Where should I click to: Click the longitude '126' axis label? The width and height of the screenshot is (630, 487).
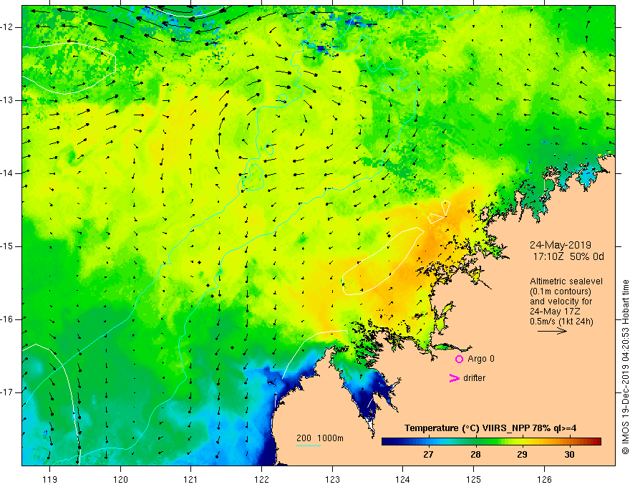click(544, 479)
